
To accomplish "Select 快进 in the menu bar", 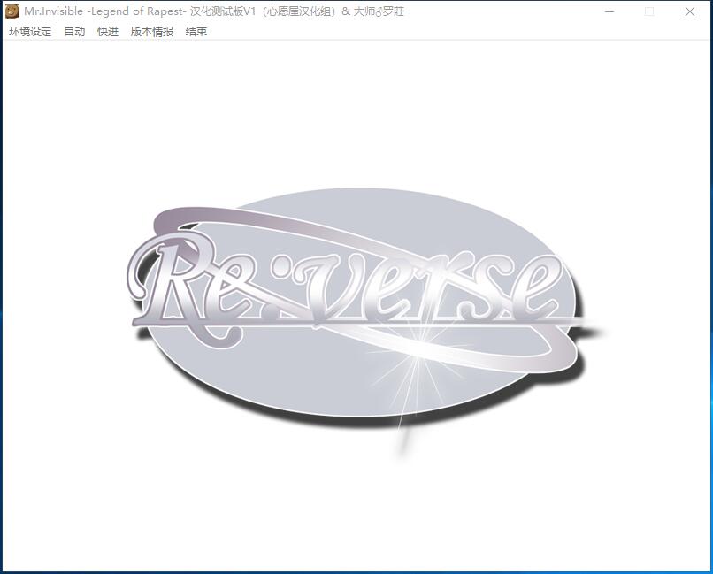I will [108, 32].
